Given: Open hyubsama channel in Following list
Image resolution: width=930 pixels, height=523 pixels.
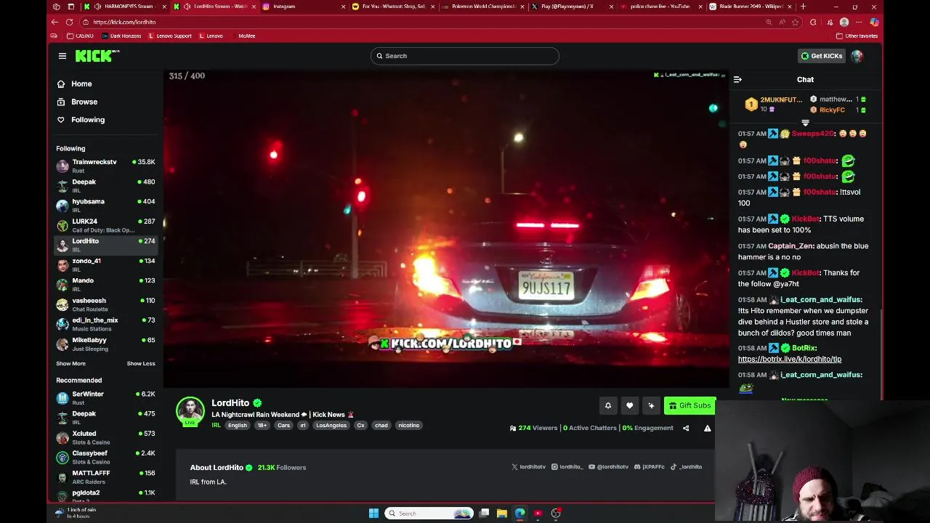Looking at the screenshot, I should coord(106,206).
